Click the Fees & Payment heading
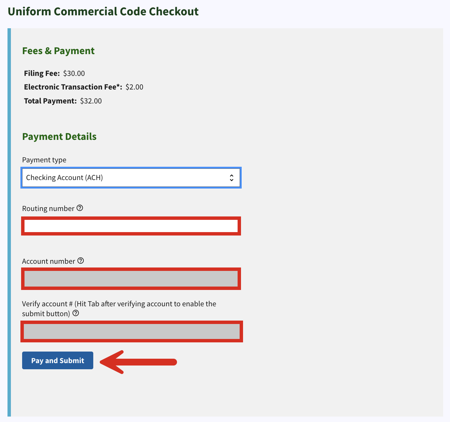 (58, 51)
